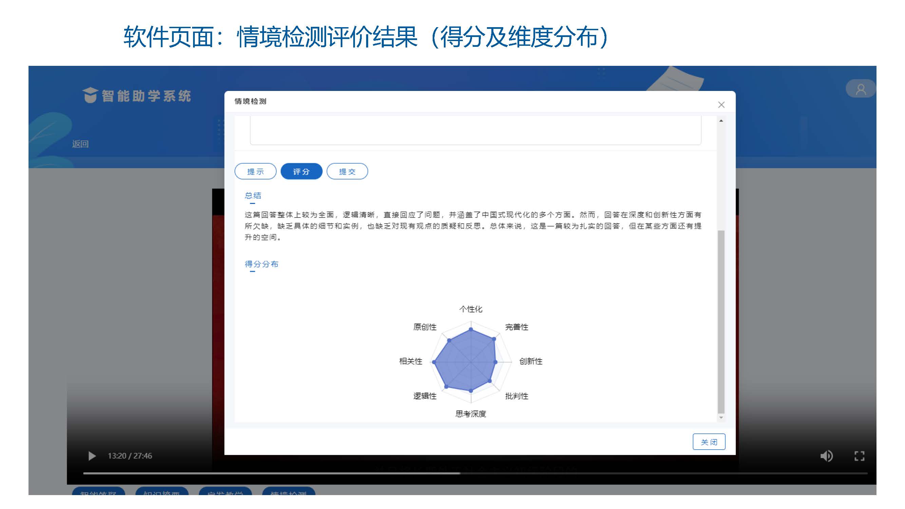This screenshot has height=509, width=905.
Task: Click the 原创性 radar label
Action: click(x=425, y=327)
